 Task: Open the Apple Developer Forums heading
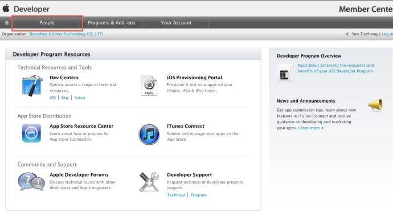tap(79, 174)
